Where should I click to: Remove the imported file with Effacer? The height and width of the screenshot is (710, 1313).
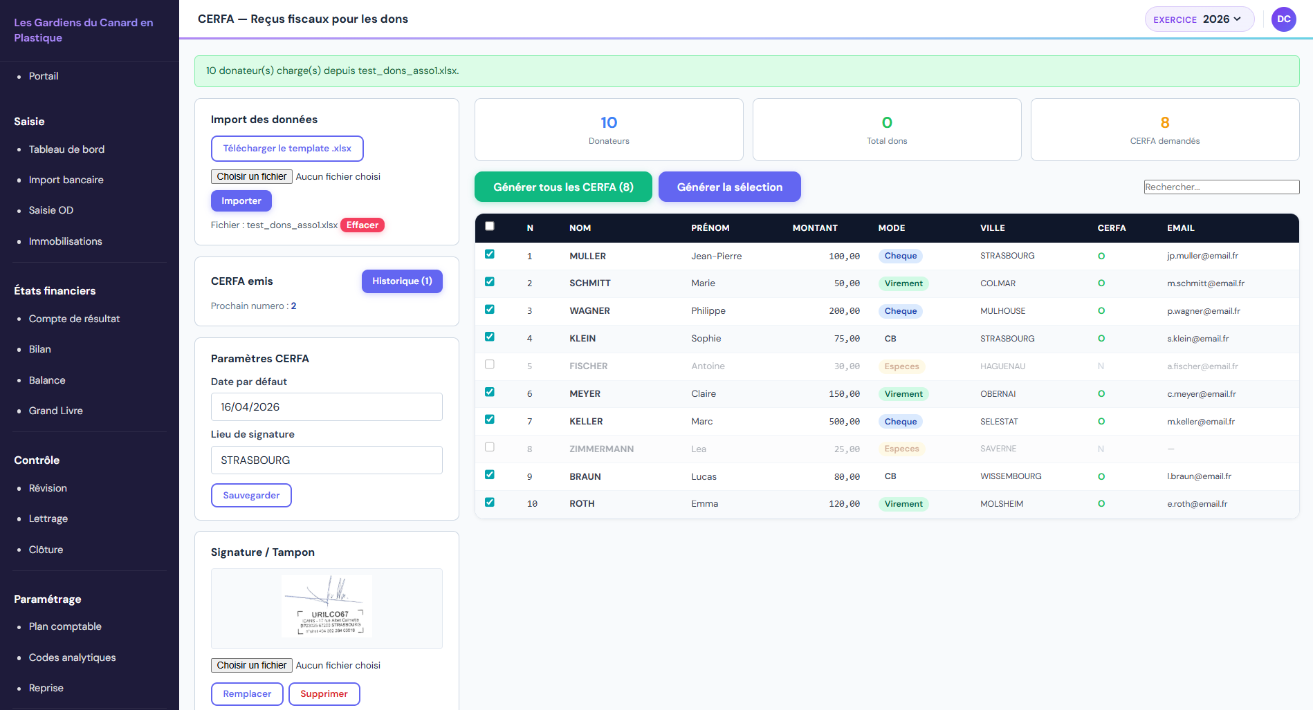point(362,225)
